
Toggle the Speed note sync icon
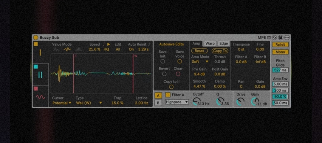104,44
